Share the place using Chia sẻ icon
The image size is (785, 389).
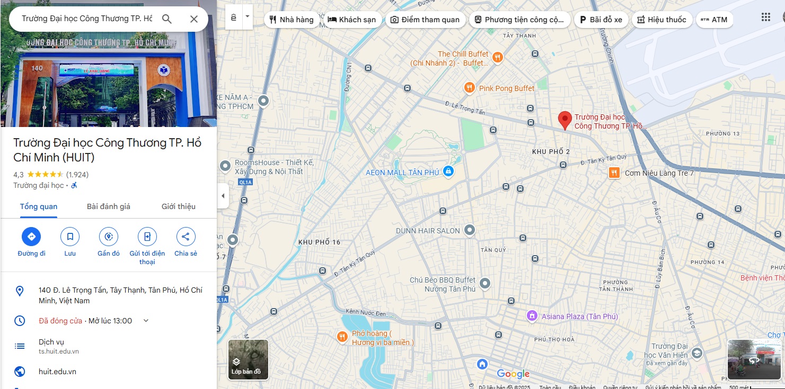click(x=186, y=237)
